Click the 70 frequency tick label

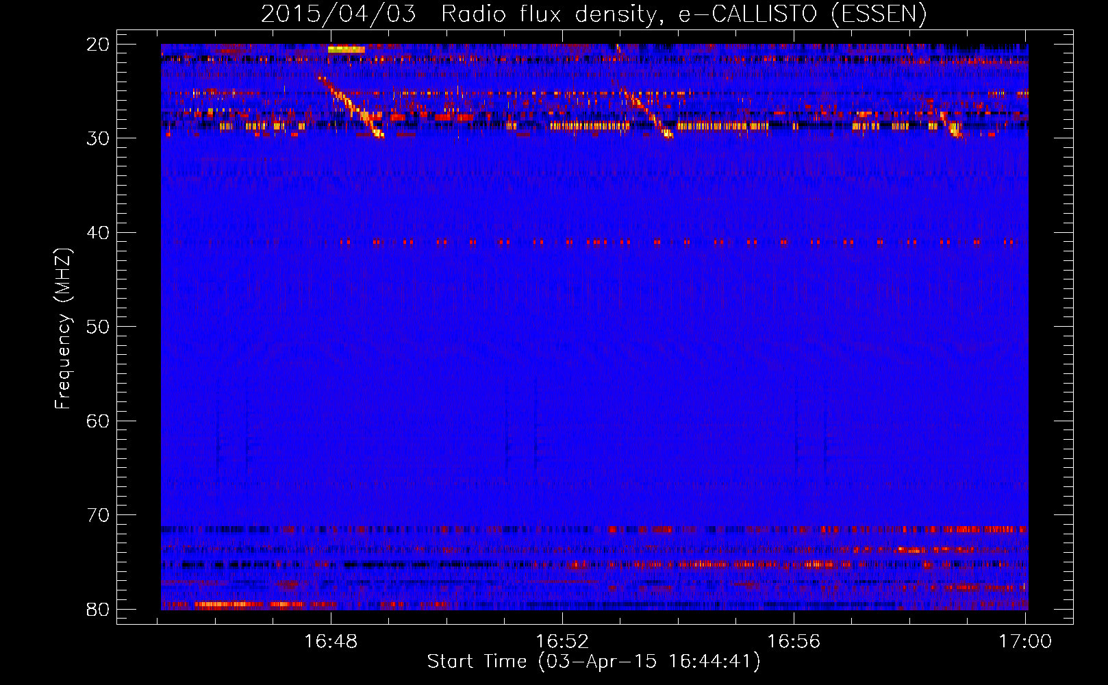click(98, 515)
